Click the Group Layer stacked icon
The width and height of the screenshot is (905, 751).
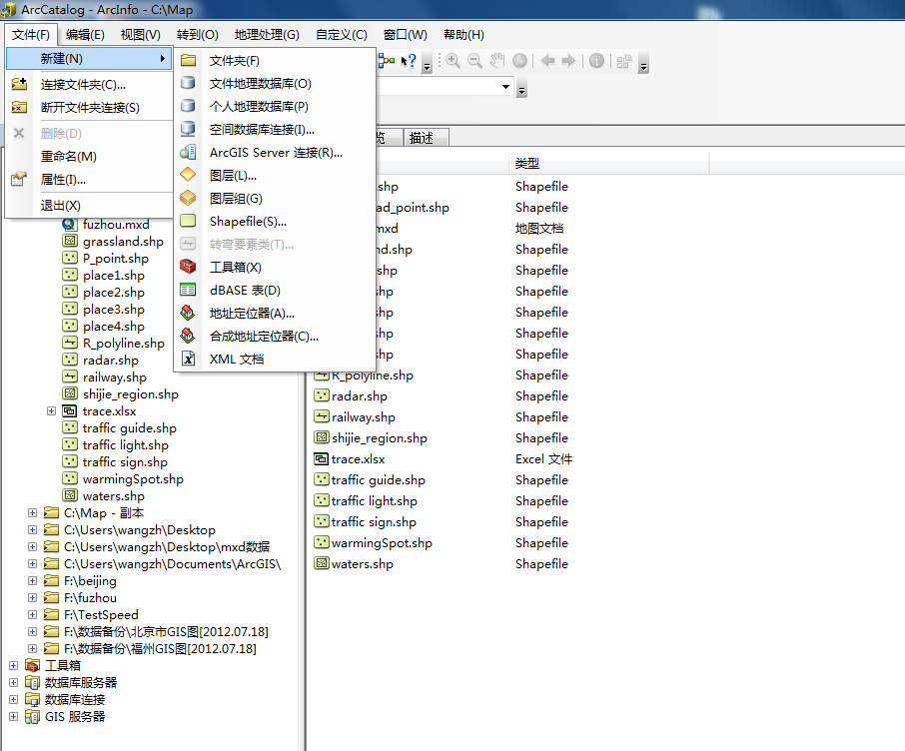coord(188,198)
